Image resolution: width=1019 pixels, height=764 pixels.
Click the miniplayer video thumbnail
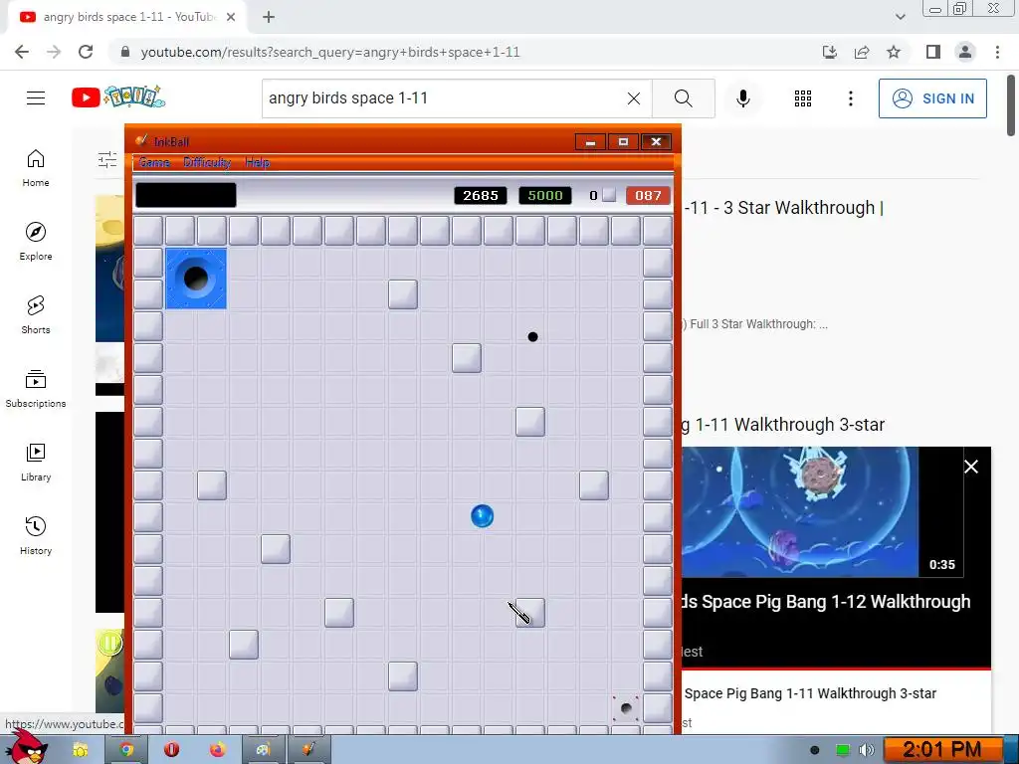801,511
